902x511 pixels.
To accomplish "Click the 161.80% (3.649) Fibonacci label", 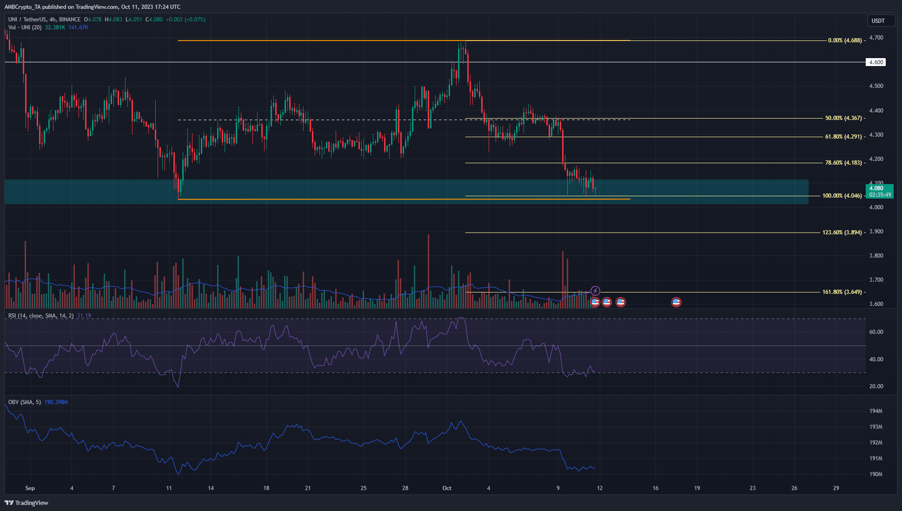I will (x=842, y=292).
